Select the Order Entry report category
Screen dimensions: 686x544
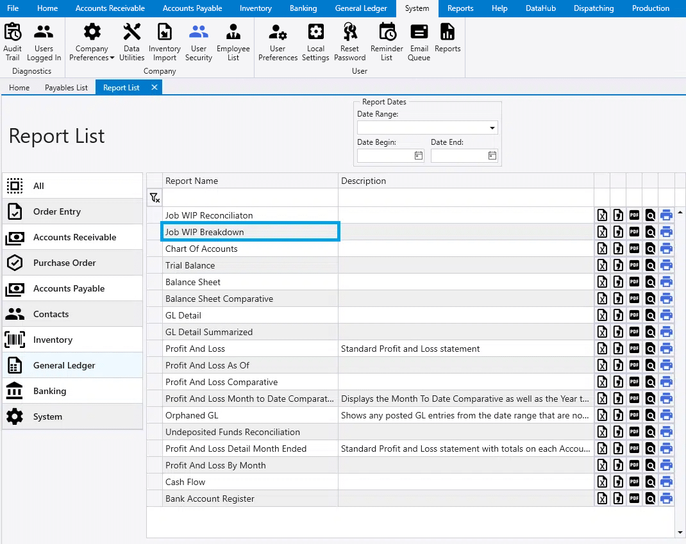click(x=72, y=211)
